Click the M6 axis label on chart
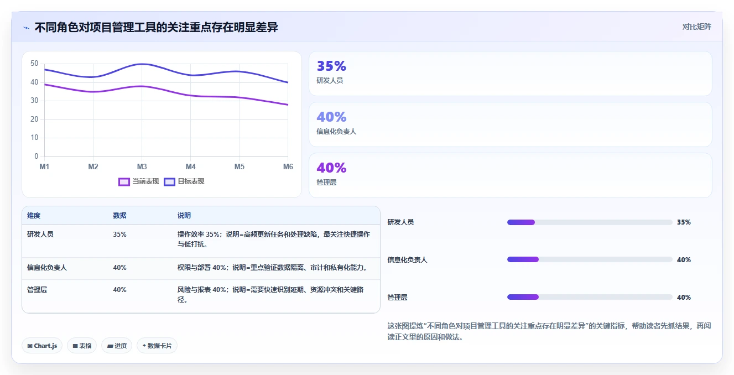This screenshot has width=734, height=375. pos(288,166)
